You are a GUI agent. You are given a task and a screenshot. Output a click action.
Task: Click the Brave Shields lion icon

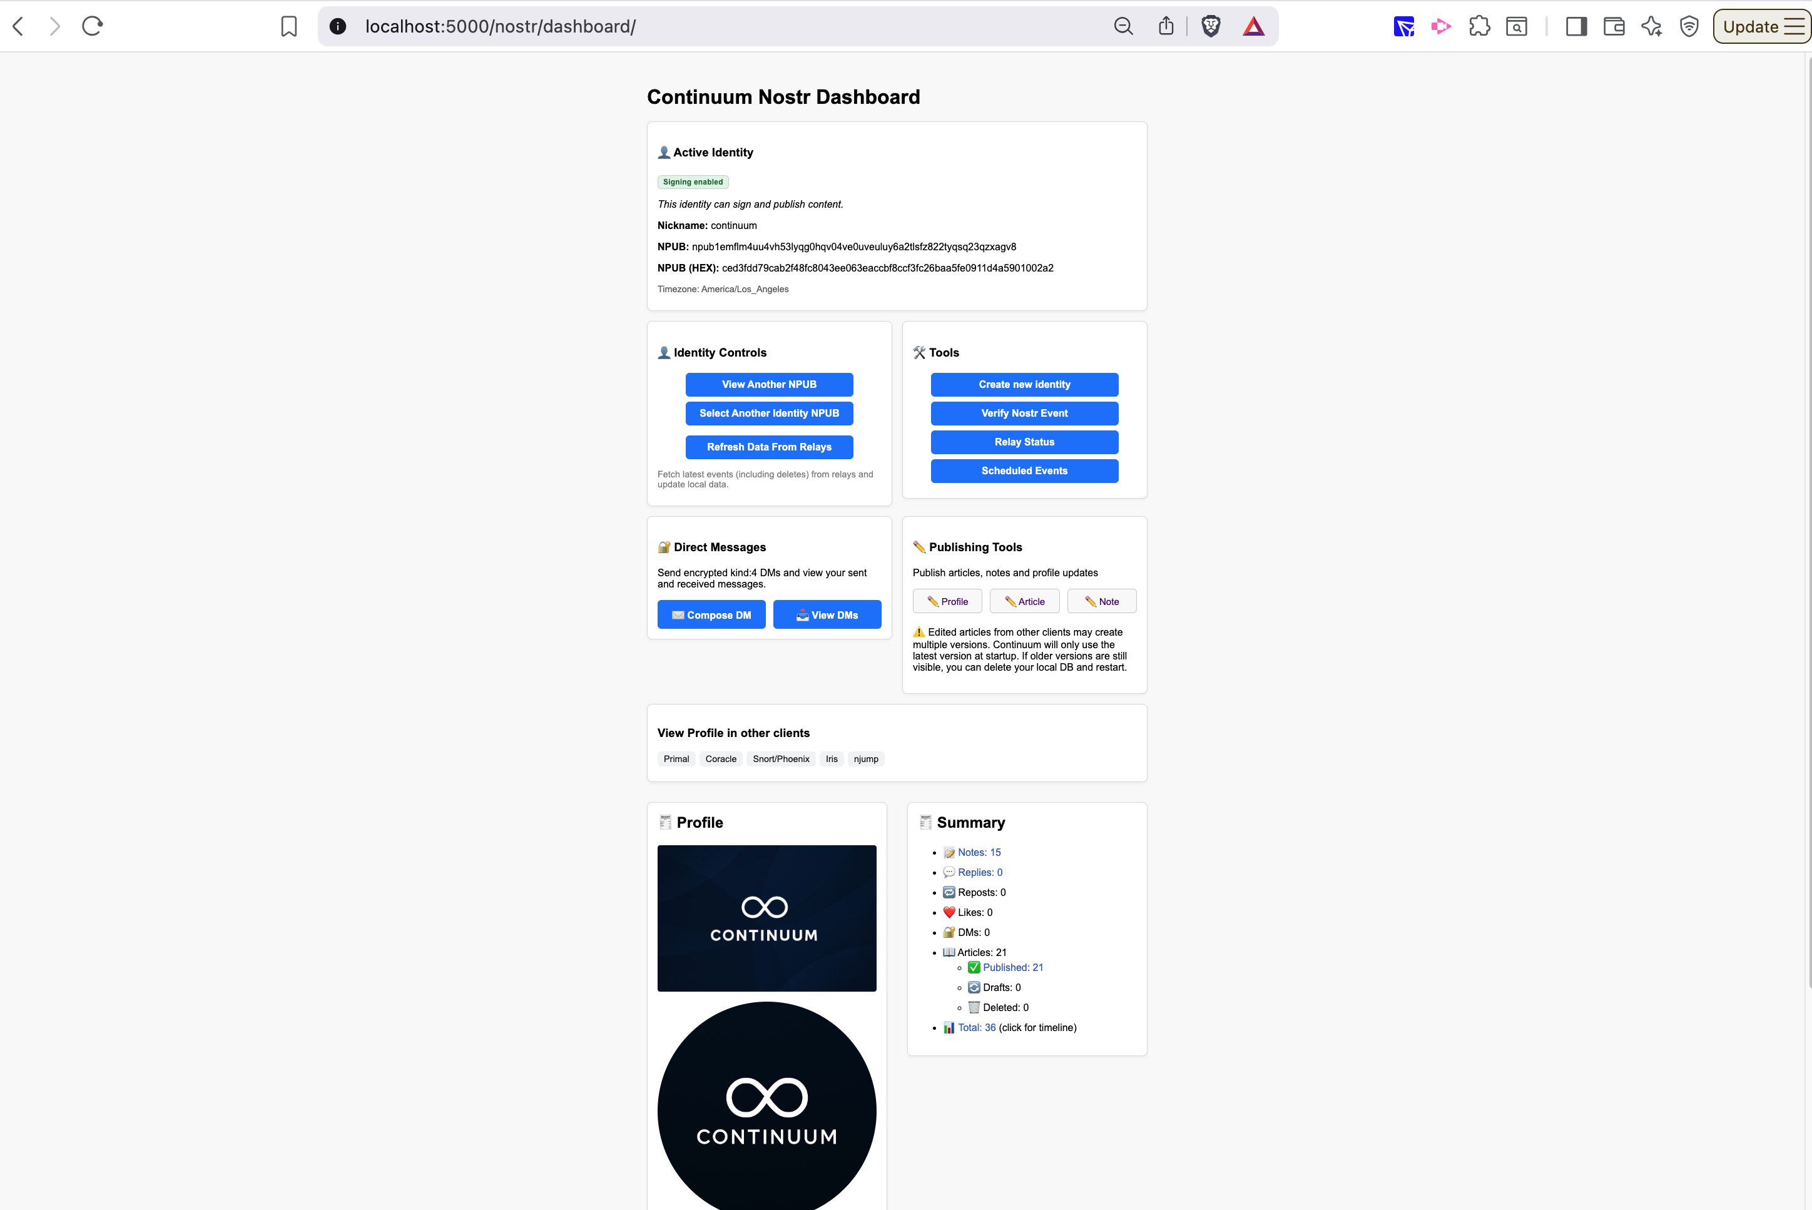click(x=1211, y=26)
